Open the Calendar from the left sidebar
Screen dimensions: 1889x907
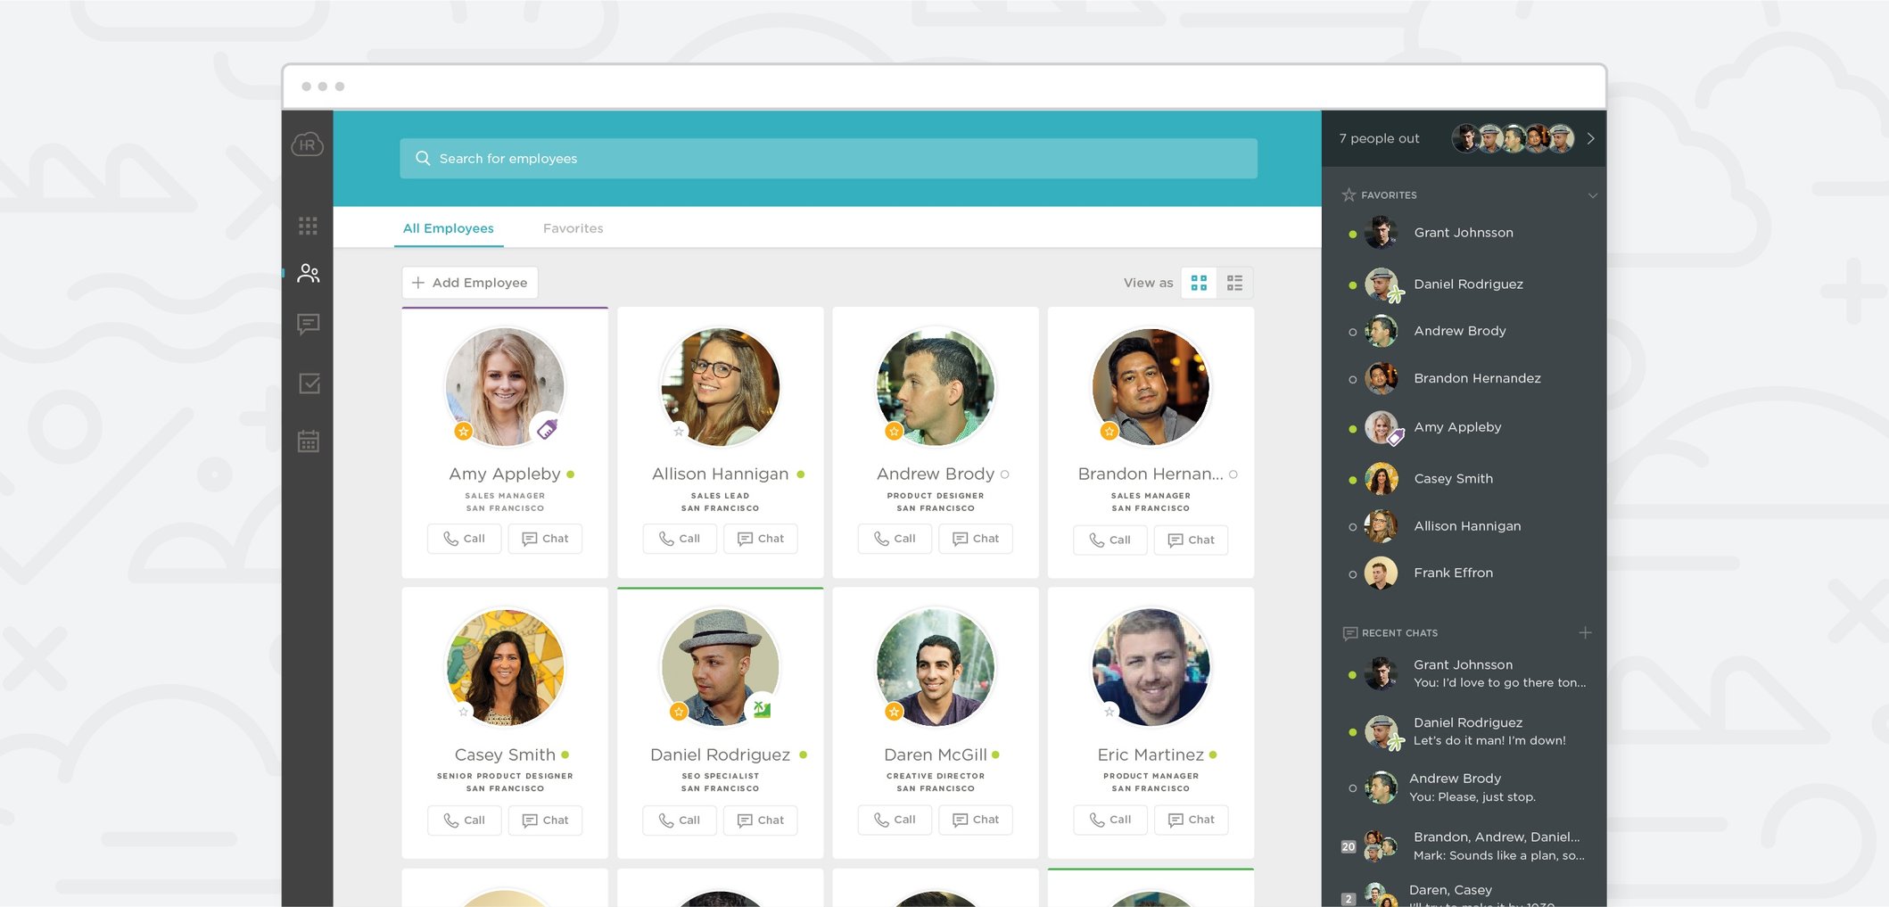pyautogui.click(x=309, y=441)
